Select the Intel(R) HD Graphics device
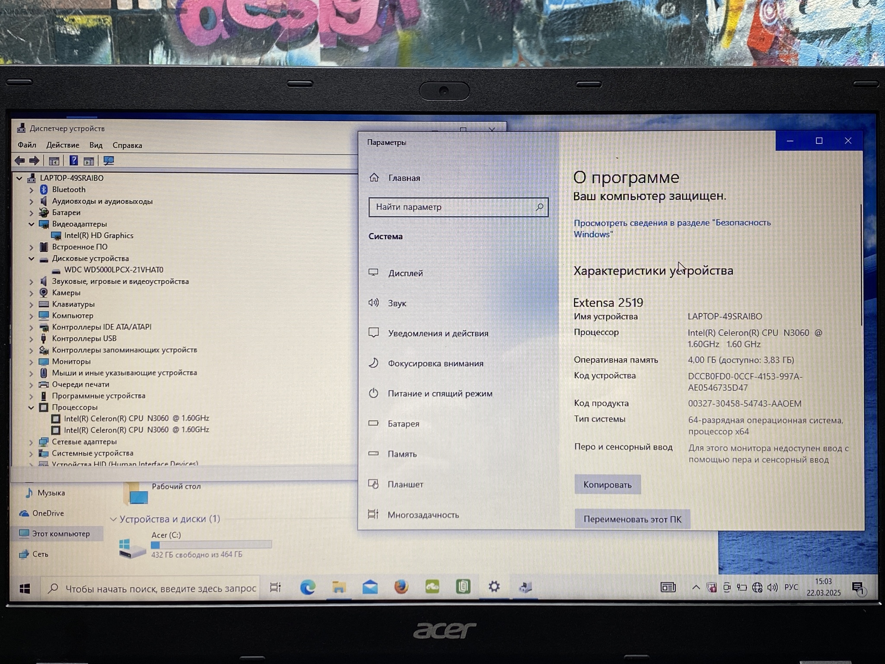The height and width of the screenshot is (664, 885). [99, 236]
